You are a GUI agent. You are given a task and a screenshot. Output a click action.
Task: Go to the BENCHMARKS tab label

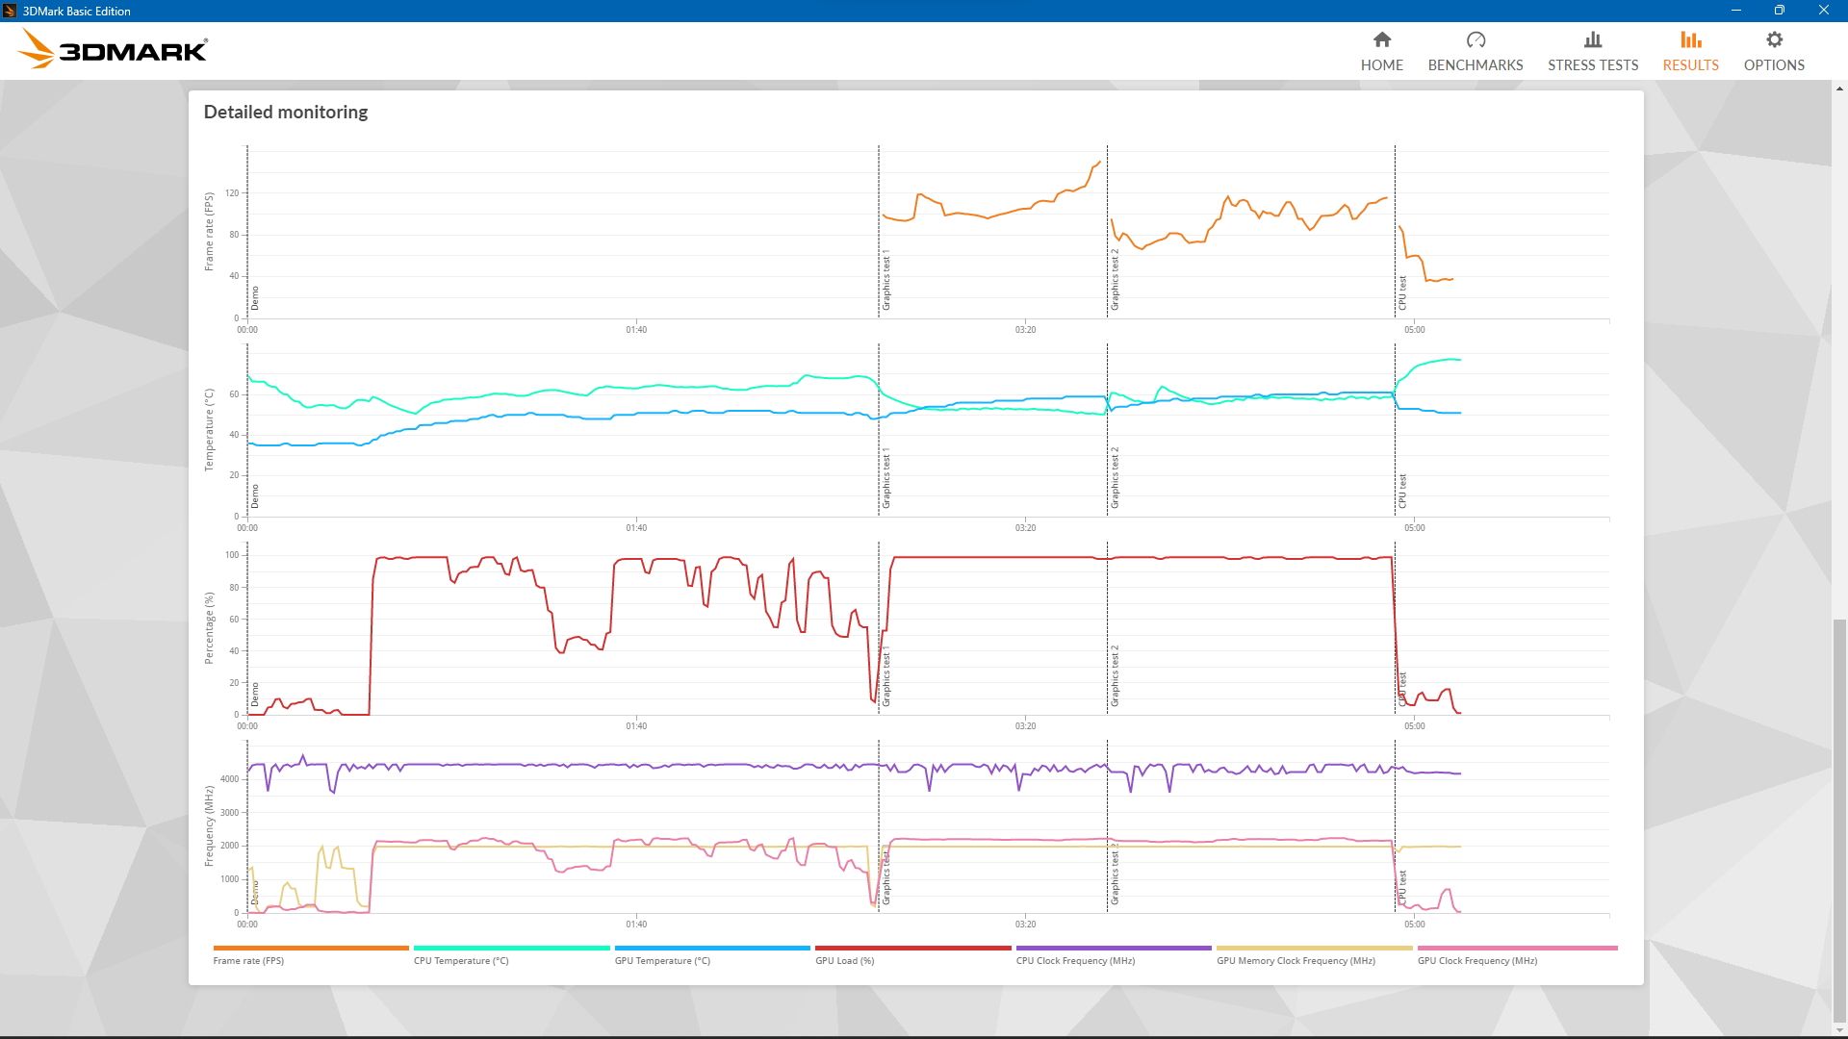click(x=1476, y=65)
